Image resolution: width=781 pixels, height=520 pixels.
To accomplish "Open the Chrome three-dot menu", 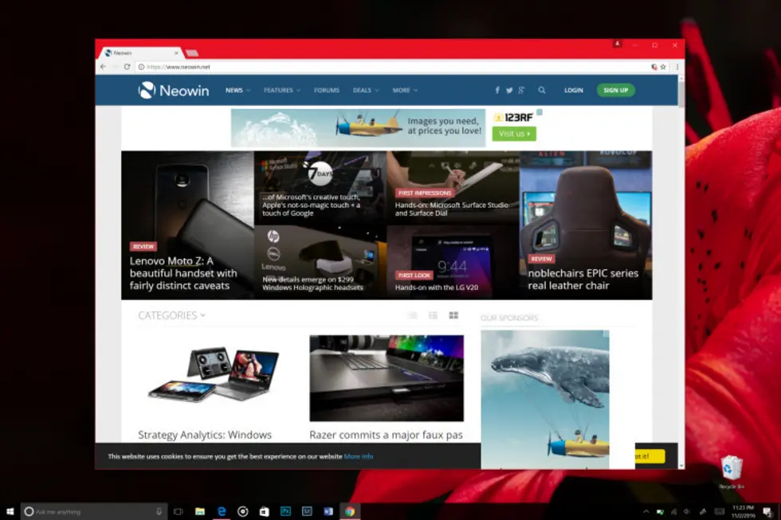I will coord(677,67).
